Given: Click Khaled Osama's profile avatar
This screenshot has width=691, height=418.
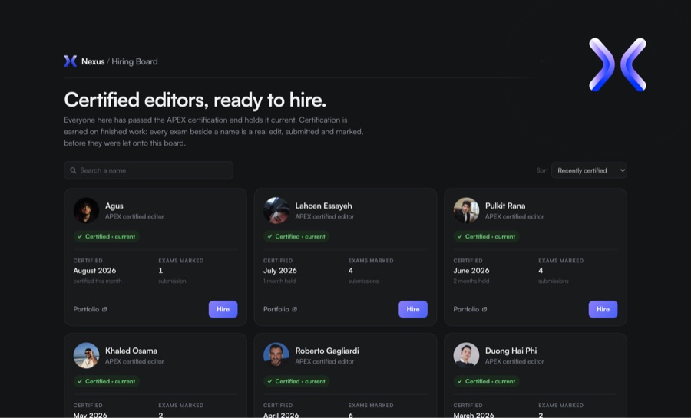Looking at the screenshot, I should pos(86,355).
